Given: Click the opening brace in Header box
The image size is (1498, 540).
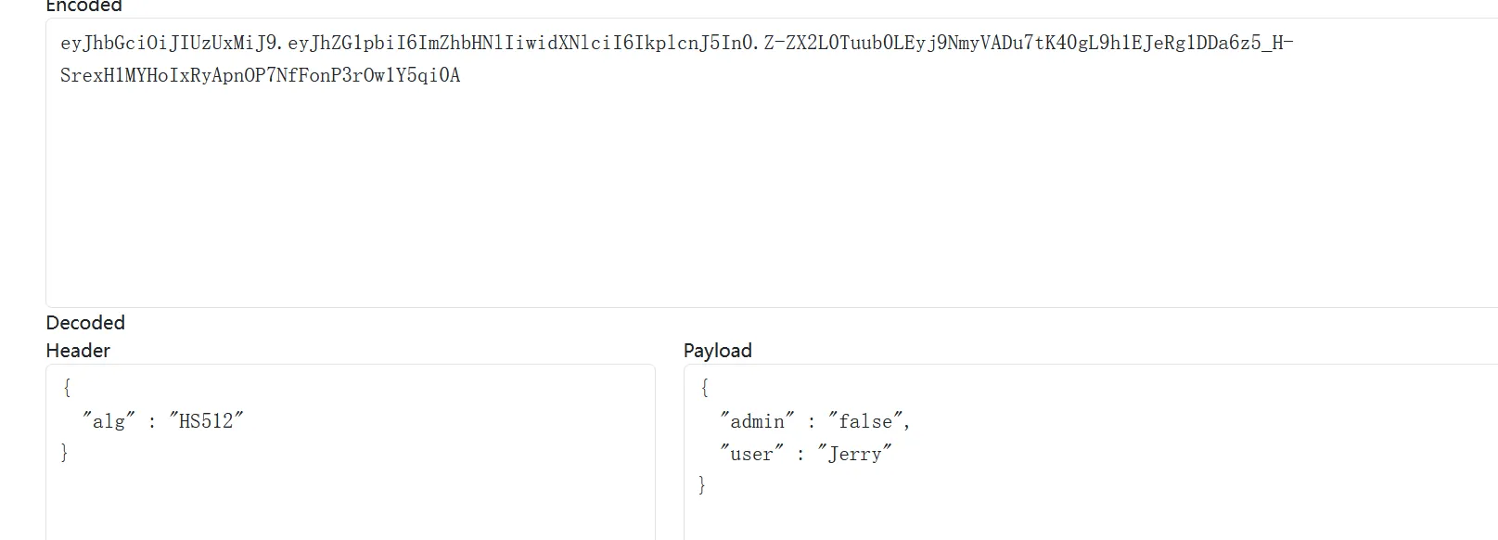Looking at the screenshot, I should [x=66, y=388].
